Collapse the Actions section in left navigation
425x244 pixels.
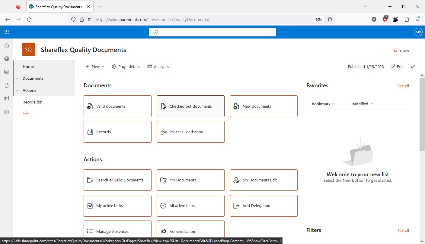click(18, 90)
